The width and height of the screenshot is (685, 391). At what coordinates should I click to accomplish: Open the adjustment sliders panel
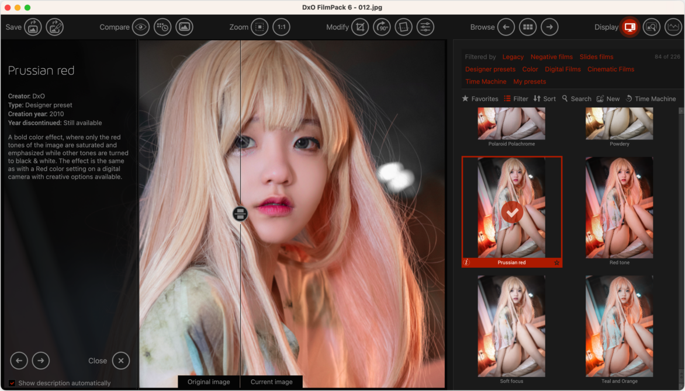coord(425,27)
